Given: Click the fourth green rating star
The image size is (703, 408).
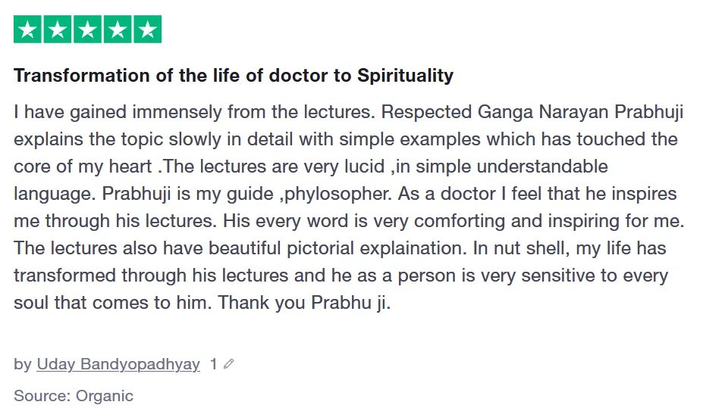Looking at the screenshot, I should [x=117, y=30].
